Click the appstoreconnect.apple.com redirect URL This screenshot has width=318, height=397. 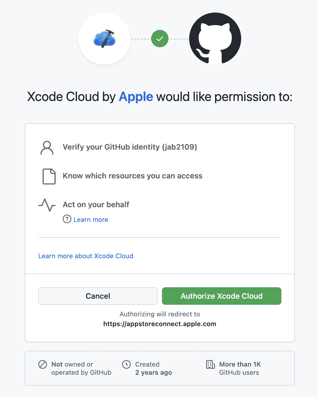pyautogui.click(x=160, y=324)
